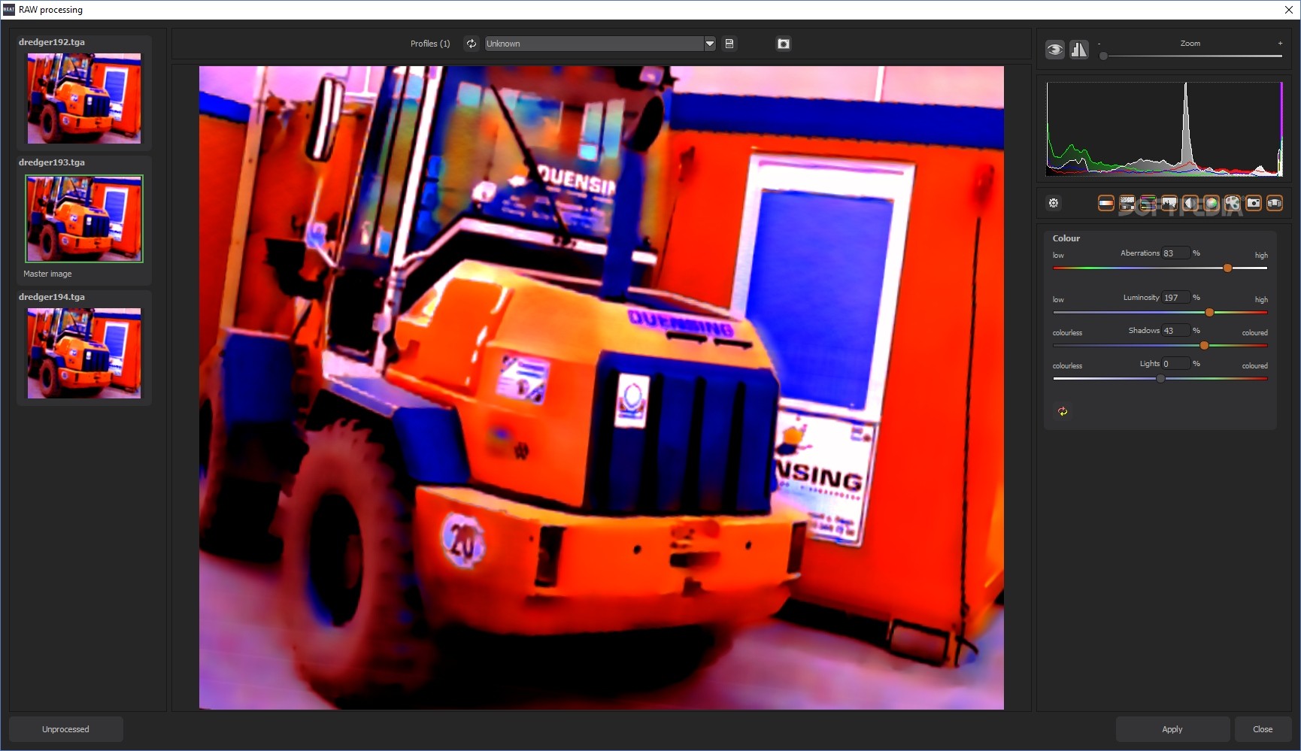The image size is (1301, 751).
Task: Click the Profiles (1) label
Action: [430, 44]
